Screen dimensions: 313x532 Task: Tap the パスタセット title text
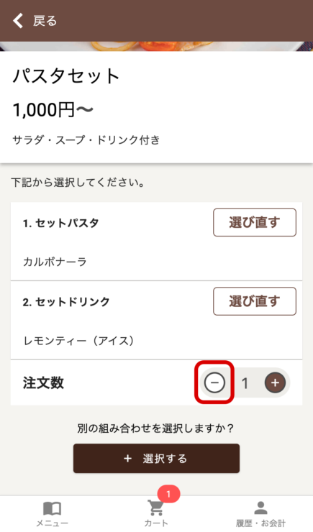[x=66, y=75]
